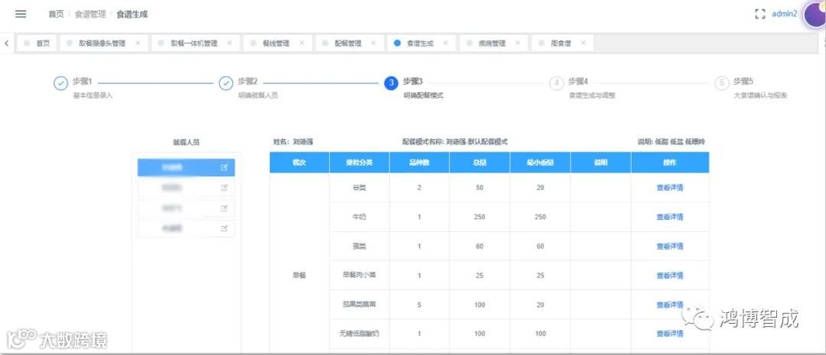Go to 食谱管理 in the breadcrumb
The width and height of the screenshot is (826, 355).
click(90, 15)
